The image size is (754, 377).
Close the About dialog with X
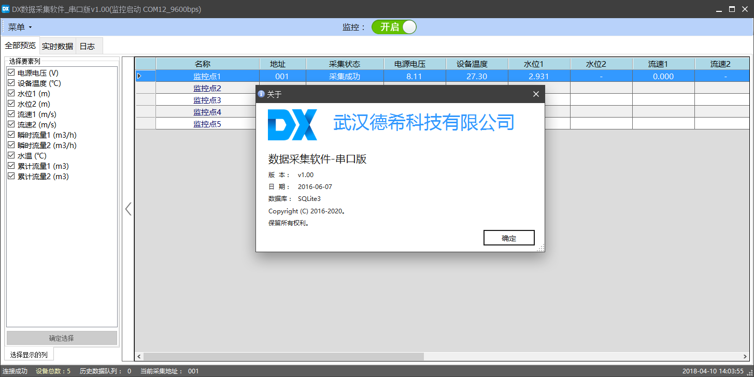(536, 94)
